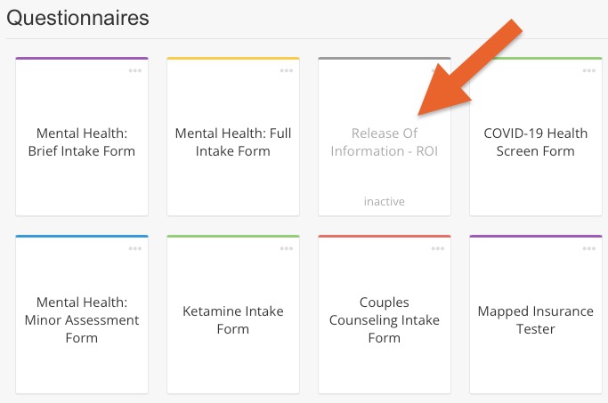The height and width of the screenshot is (403, 608).
Task: Open three-dot menu on COVID-19 Health Screen Form
Action: coord(588,70)
